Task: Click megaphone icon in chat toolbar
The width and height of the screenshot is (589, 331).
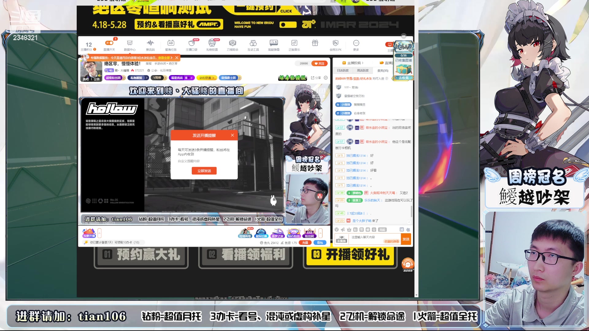Action: (x=343, y=230)
